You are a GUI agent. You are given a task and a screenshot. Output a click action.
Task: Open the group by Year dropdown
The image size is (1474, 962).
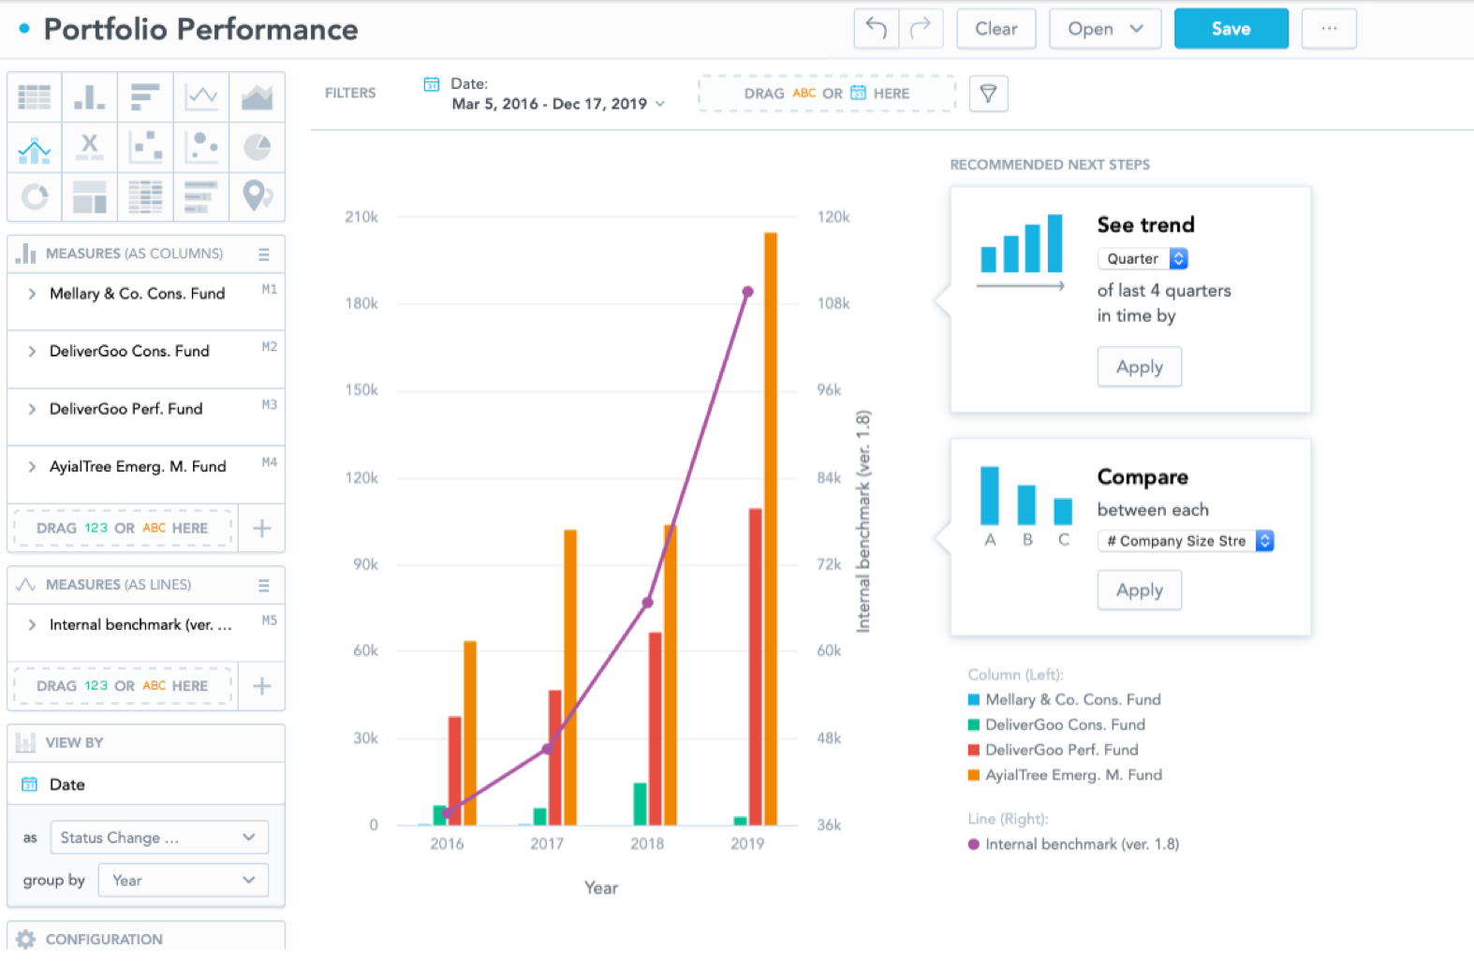[x=183, y=881]
